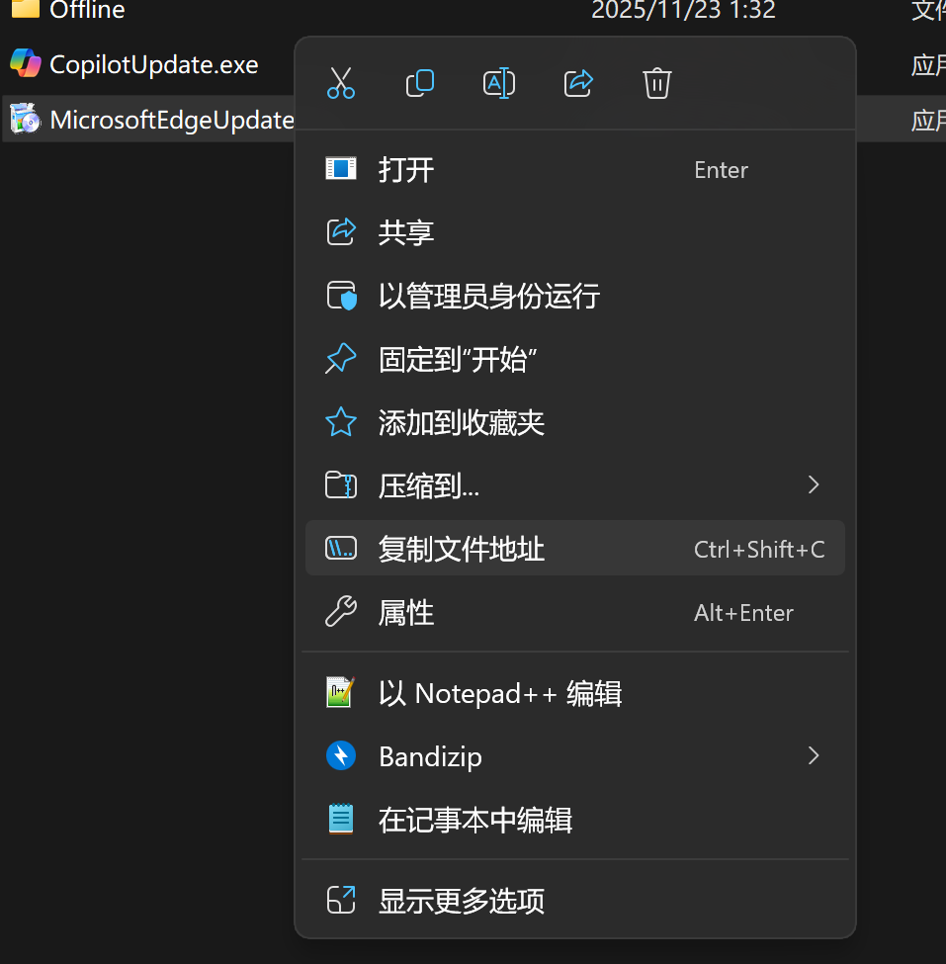Click the Rename icon
This screenshot has width=946, height=964.
[x=499, y=83]
